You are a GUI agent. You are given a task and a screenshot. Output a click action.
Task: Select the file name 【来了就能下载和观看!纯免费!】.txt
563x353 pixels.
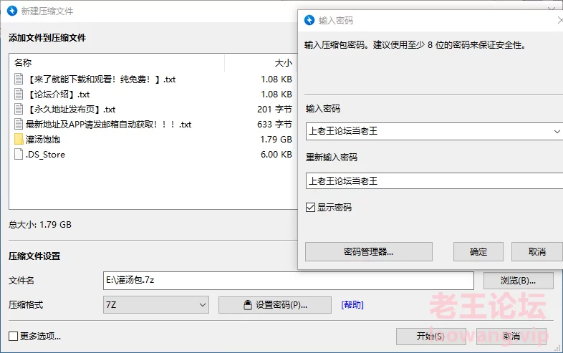pyautogui.click(x=101, y=79)
